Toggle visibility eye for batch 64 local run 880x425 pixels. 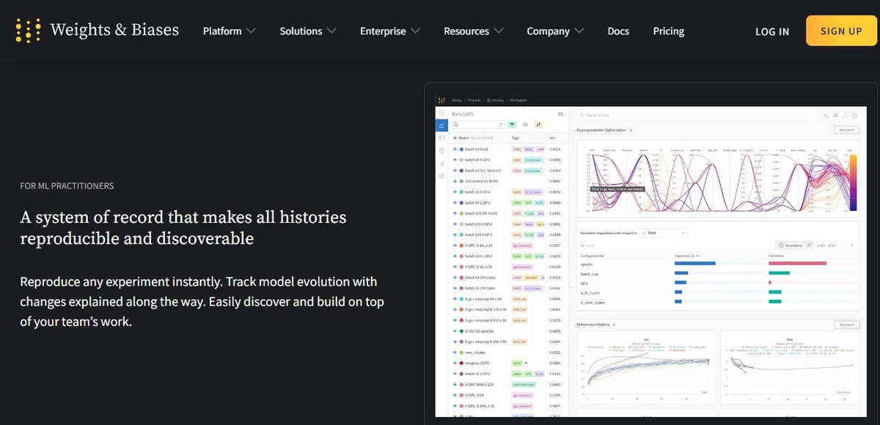pyautogui.click(x=455, y=149)
